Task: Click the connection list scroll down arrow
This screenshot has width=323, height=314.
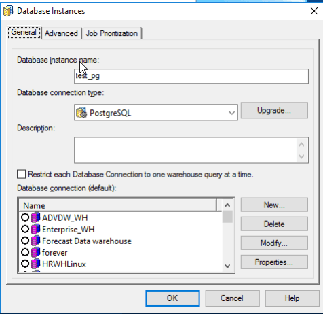Action: [x=227, y=266]
